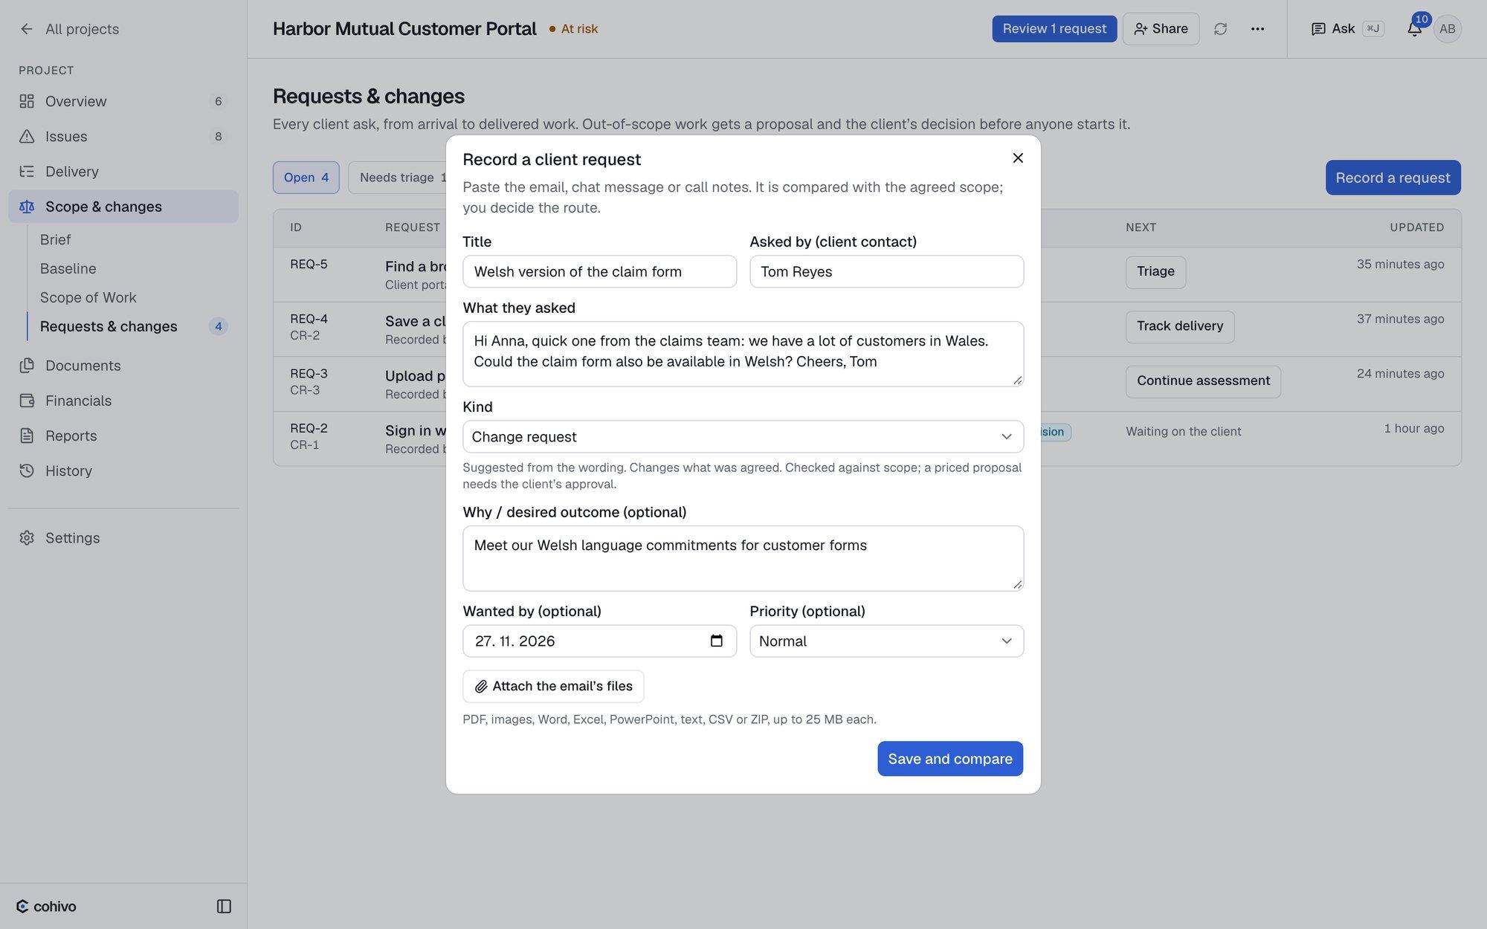Image resolution: width=1487 pixels, height=929 pixels.
Task: Select the Needs triage filter tab
Action: 399,178
